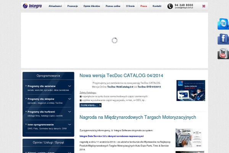
Task: Click the Opinie / Usługi / Sprzęt header
Action: pos(48,142)
